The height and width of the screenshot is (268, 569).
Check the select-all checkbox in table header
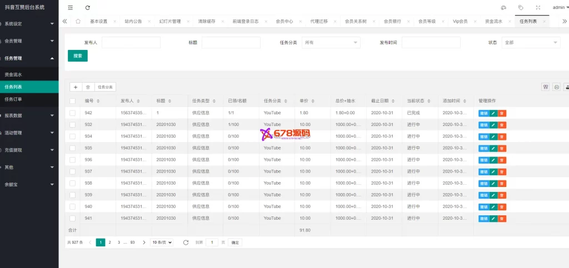73,101
